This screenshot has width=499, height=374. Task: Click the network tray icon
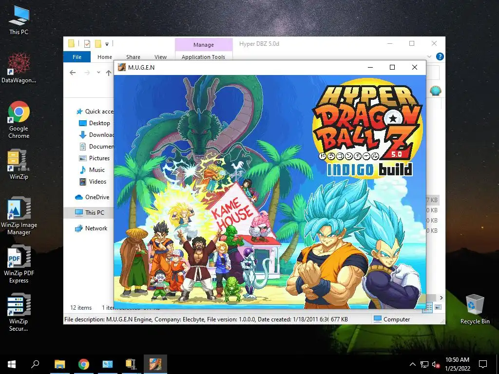(424, 364)
